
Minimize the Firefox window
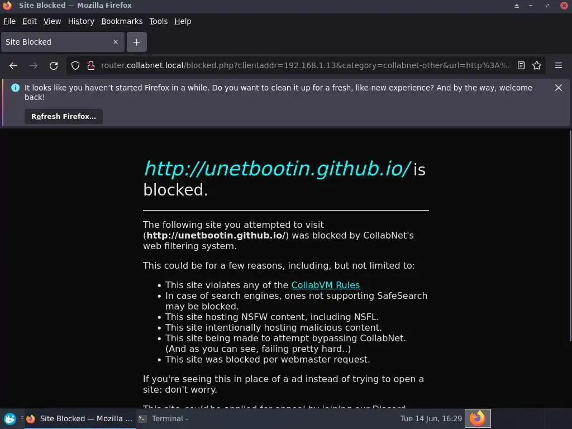coord(531,6)
